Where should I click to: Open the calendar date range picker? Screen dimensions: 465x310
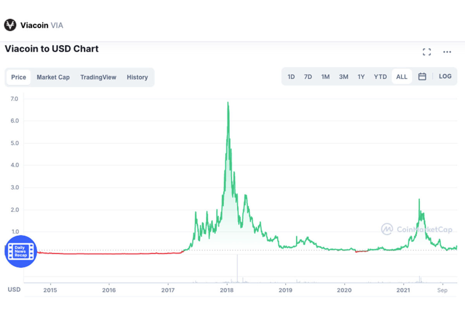click(x=422, y=76)
